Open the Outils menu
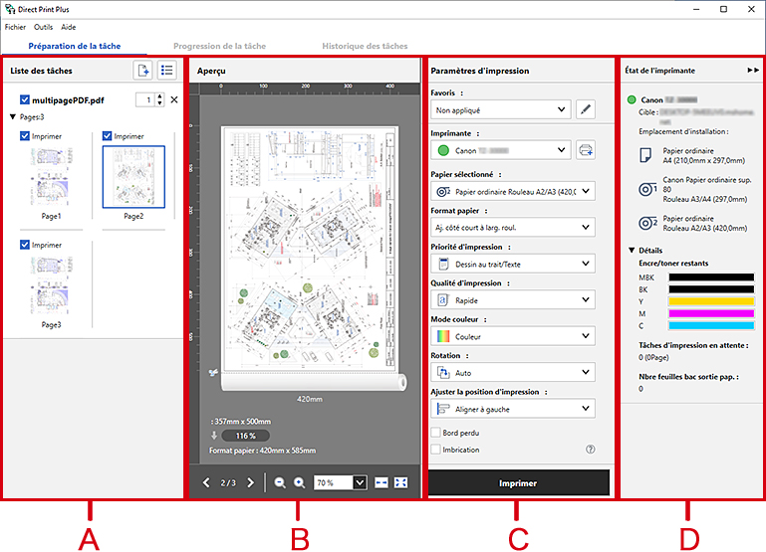Viewport: 766px width, 552px height. click(43, 27)
